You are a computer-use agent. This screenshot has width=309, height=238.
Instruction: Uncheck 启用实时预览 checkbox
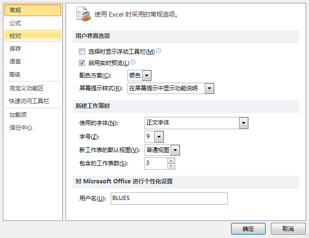tap(82, 63)
